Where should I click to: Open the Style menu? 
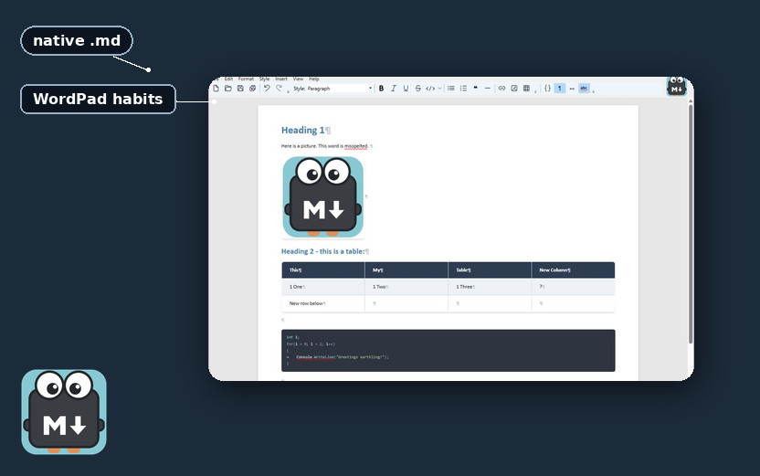point(264,79)
